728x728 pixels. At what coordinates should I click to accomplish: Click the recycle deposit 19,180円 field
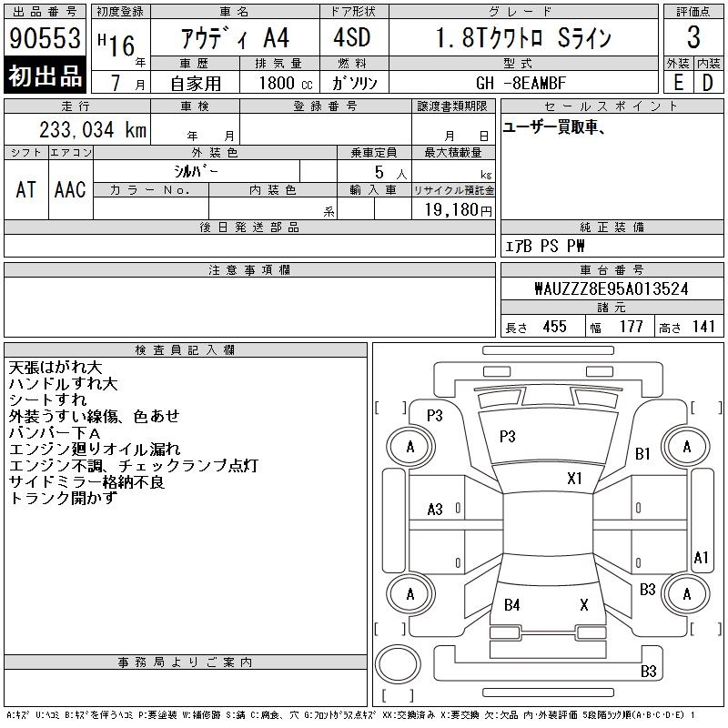(x=453, y=208)
